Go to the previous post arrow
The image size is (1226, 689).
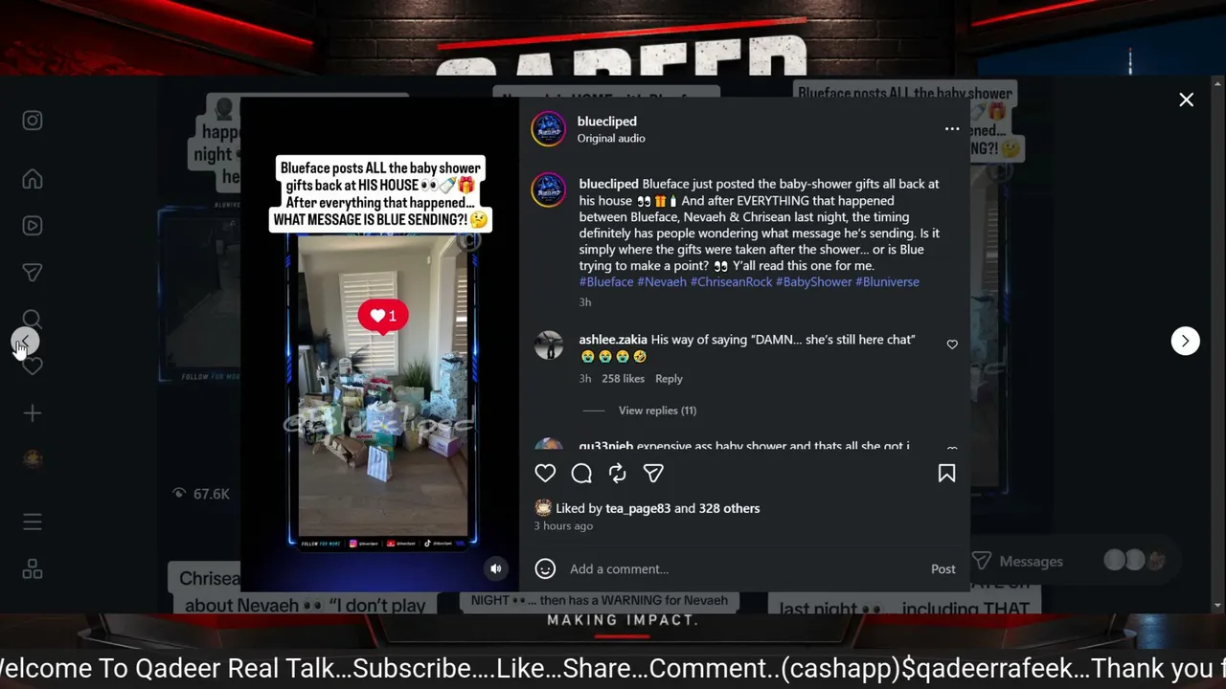click(x=26, y=341)
